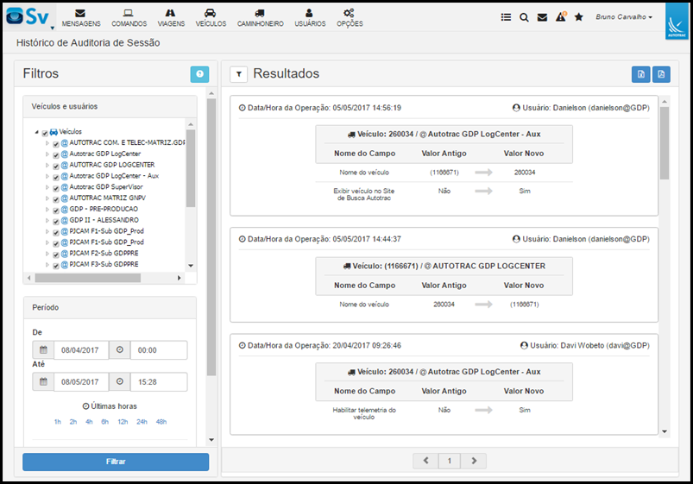693x484 pixels.
Task: Open the VEÍCULOS menu
Action: coord(211,18)
